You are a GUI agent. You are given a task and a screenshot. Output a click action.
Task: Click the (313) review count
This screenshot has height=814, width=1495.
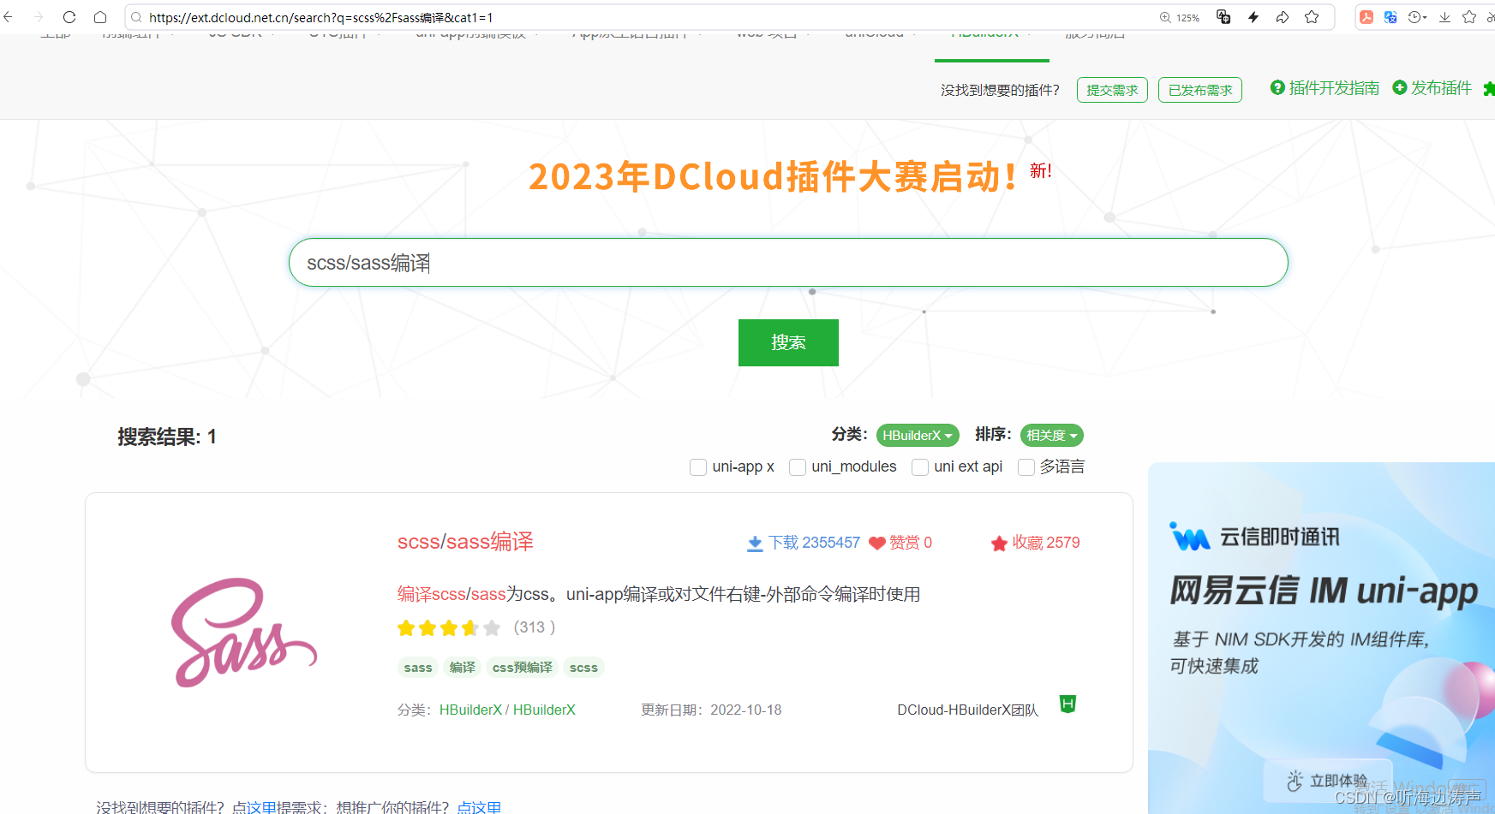[x=535, y=627]
